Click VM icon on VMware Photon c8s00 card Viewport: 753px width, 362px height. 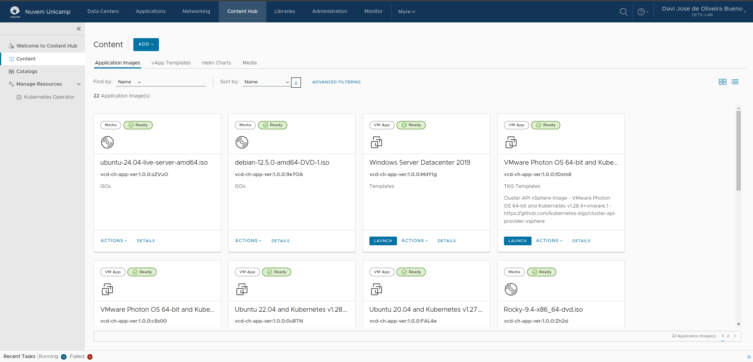pyautogui.click(x=107, y=289)
